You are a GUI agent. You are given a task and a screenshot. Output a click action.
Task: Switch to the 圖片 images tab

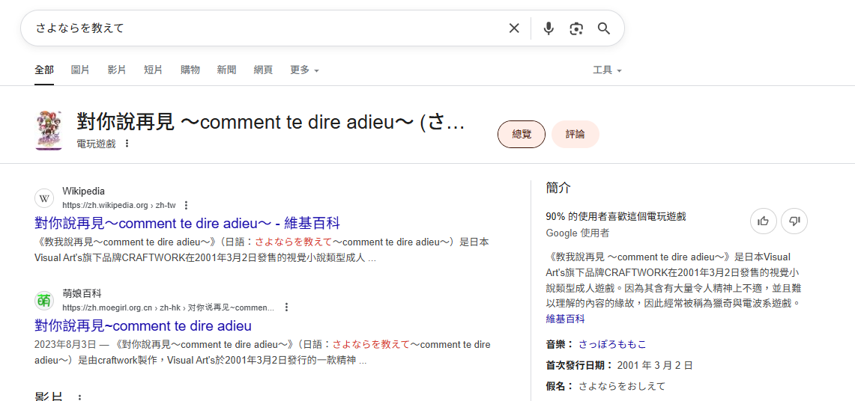pyautogui.click(x=80, y=70)
